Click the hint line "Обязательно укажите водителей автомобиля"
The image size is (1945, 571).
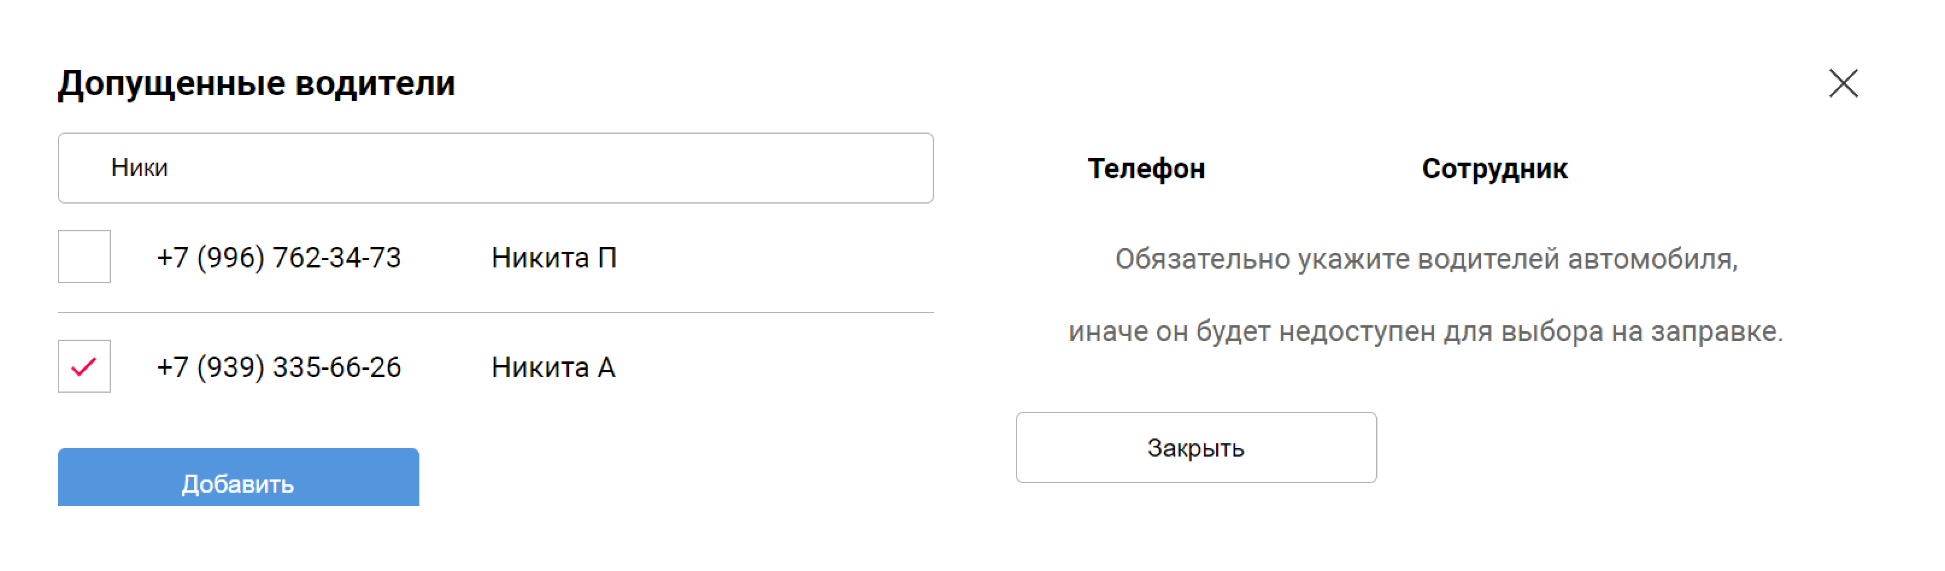point(1426,259)
